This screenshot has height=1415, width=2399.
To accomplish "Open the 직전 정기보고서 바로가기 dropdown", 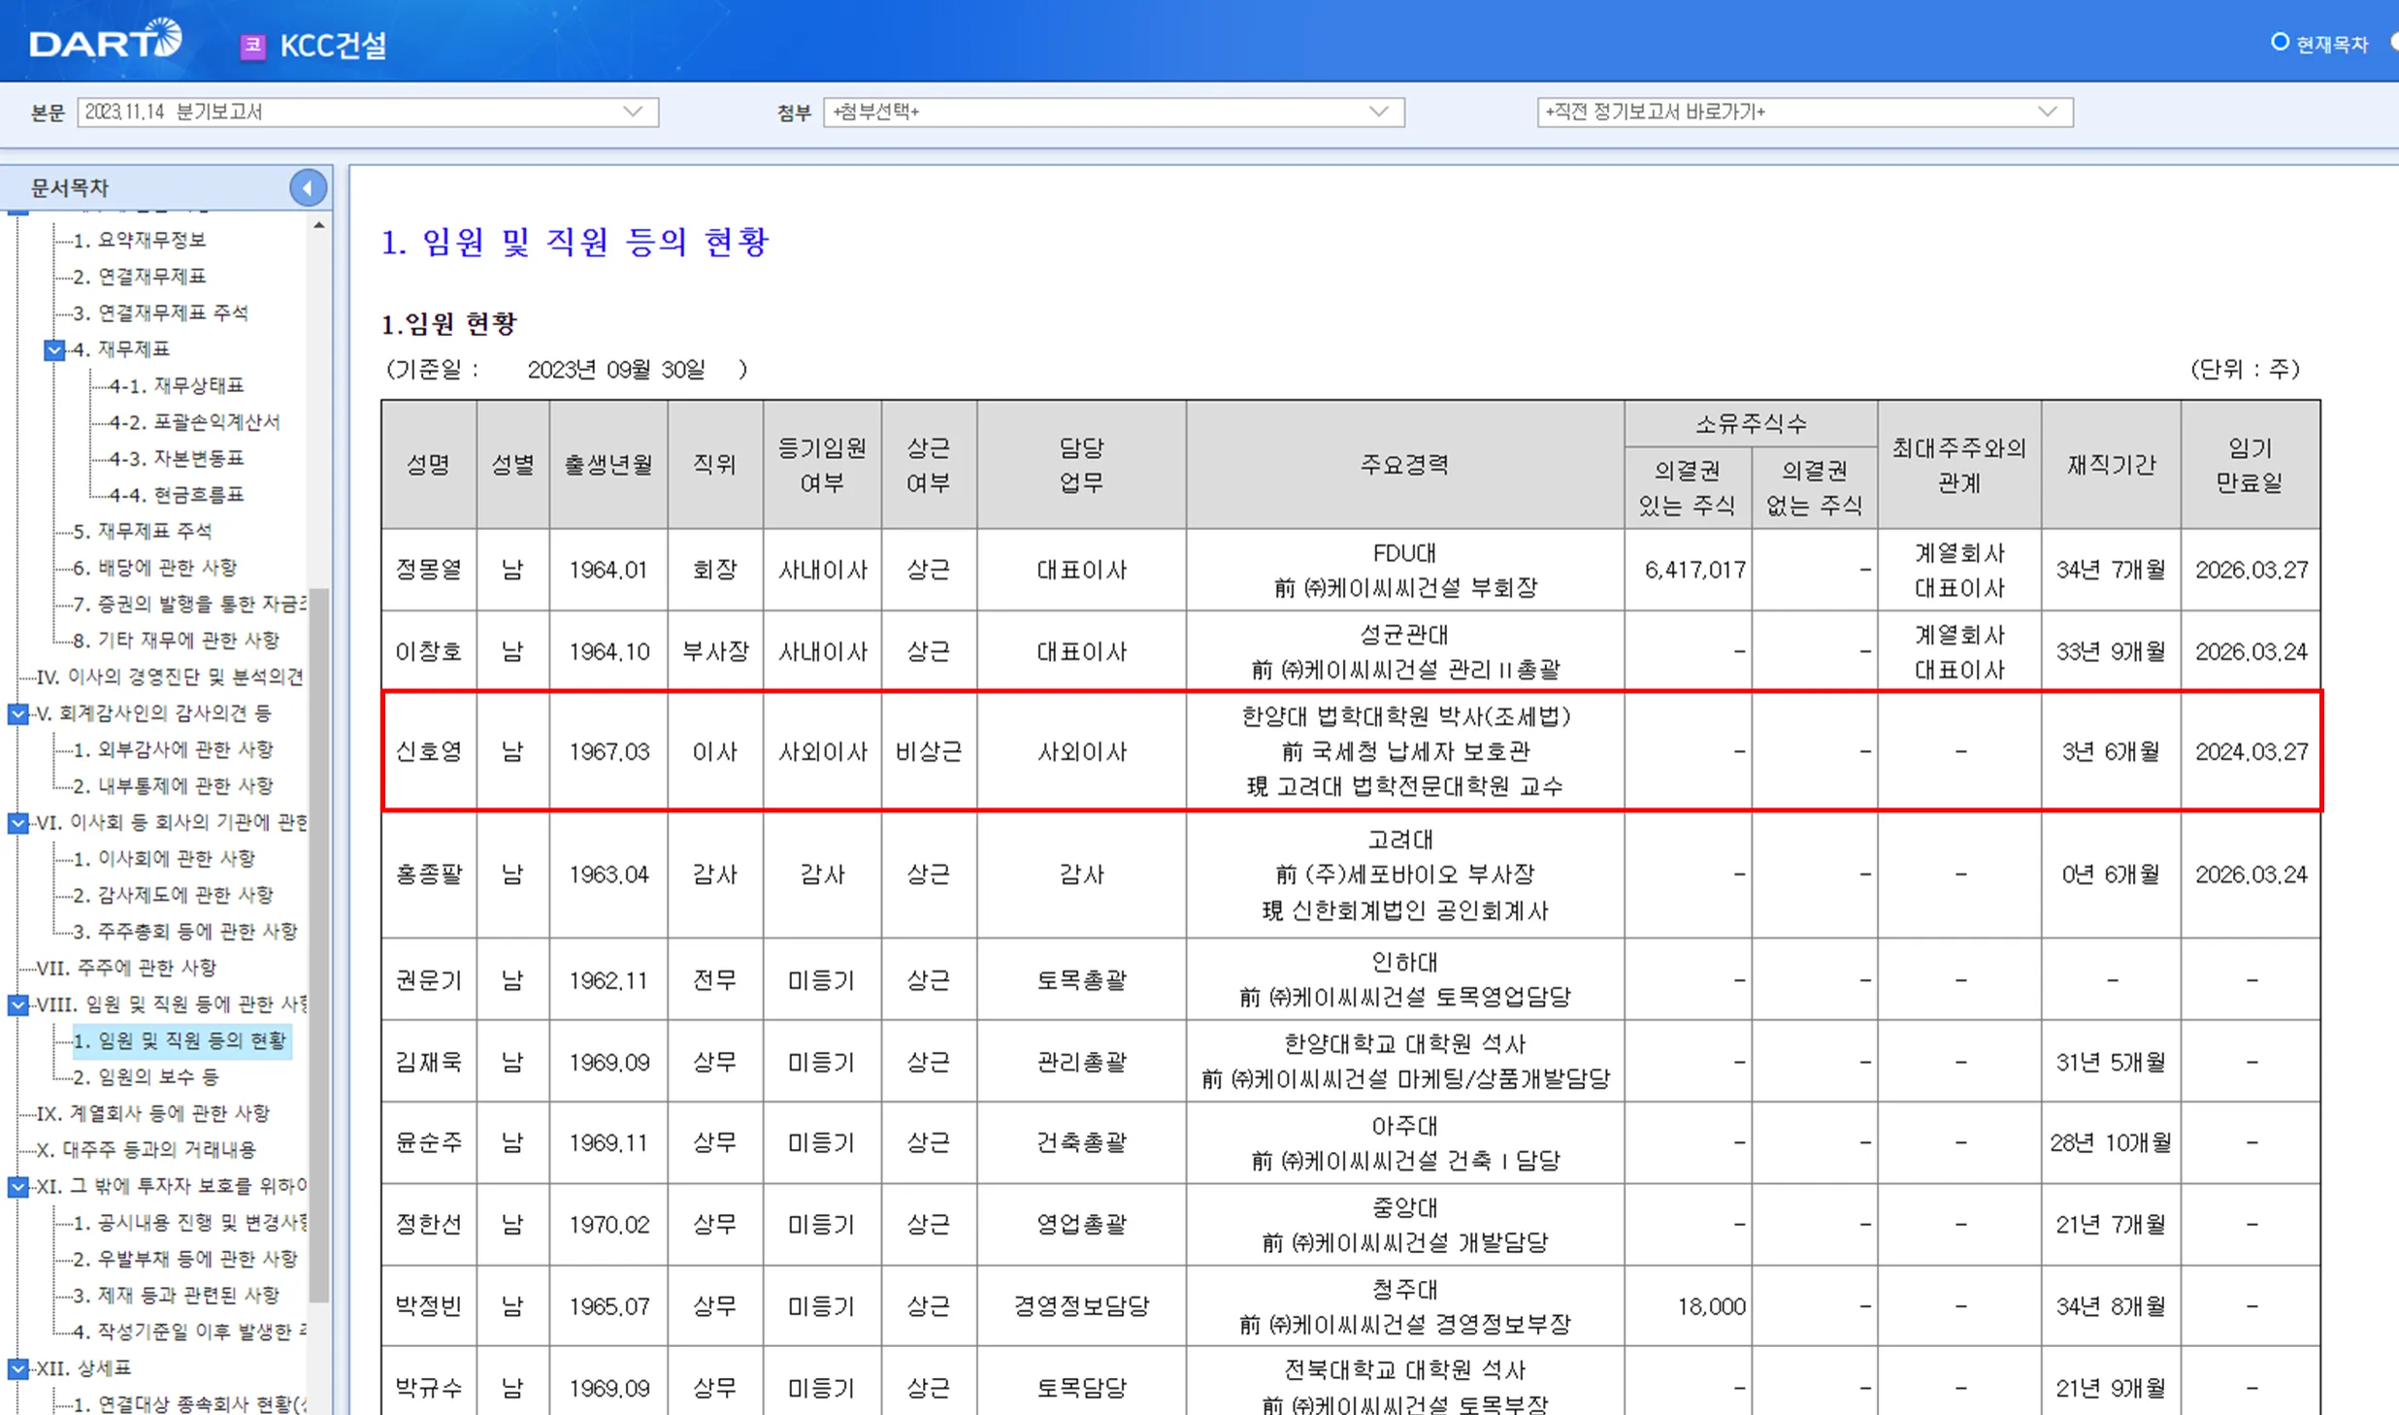I will click(1804, 112).
